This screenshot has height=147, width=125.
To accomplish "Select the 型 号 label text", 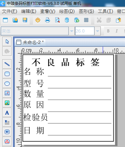I will coord(34,83).
